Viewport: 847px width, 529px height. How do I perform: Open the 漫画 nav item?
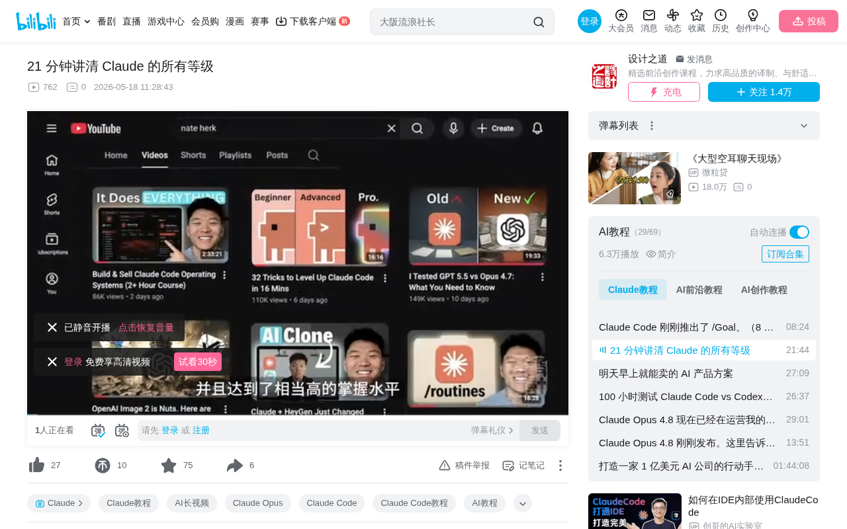tap(235, 21)
